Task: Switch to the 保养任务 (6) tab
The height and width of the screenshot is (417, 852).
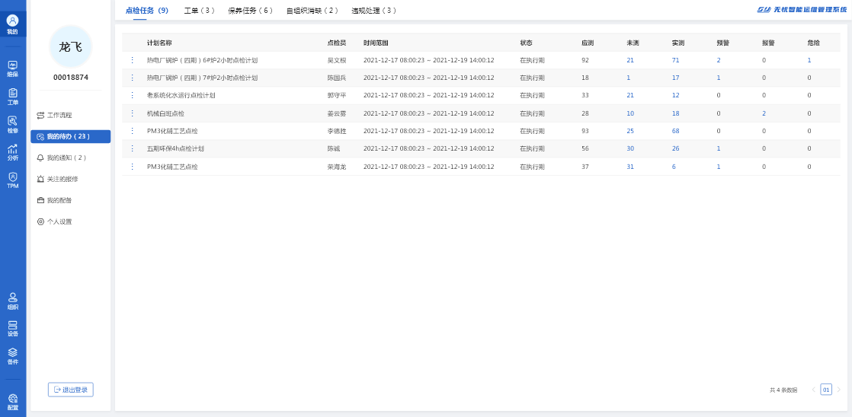Action: [x=250, y=11]
